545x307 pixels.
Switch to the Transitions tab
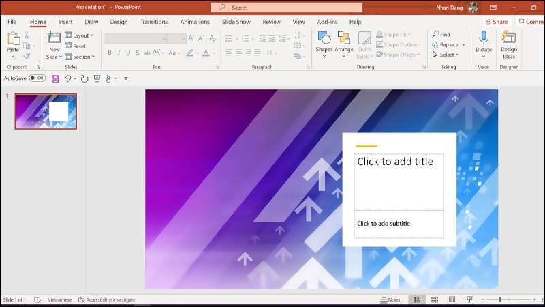154,22
